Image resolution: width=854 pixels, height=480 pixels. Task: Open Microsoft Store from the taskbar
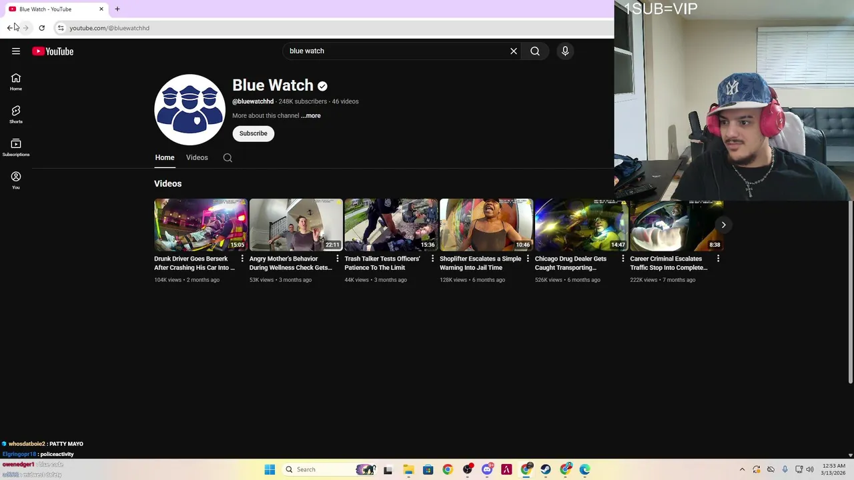point(428,469)
